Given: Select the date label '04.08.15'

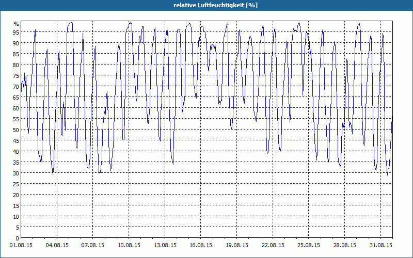Looking at the screenshot, I should (x=57, y=245).
